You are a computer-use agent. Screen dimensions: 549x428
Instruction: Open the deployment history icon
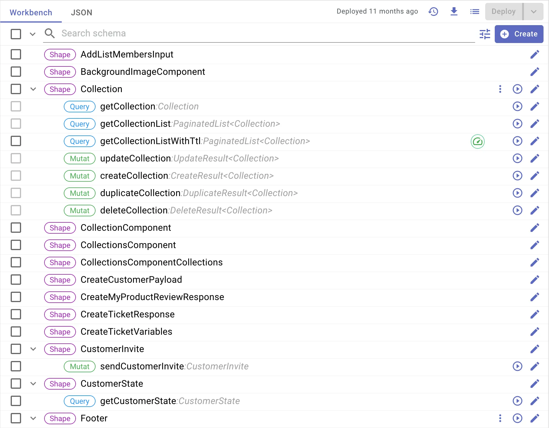(433, 12)
